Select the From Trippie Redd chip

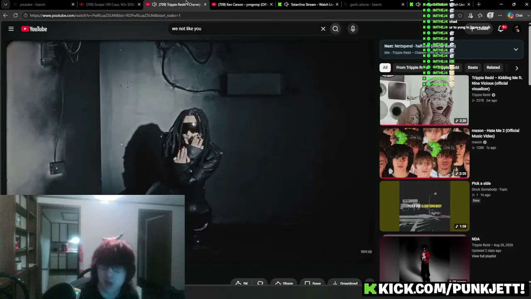coord(412,67)
